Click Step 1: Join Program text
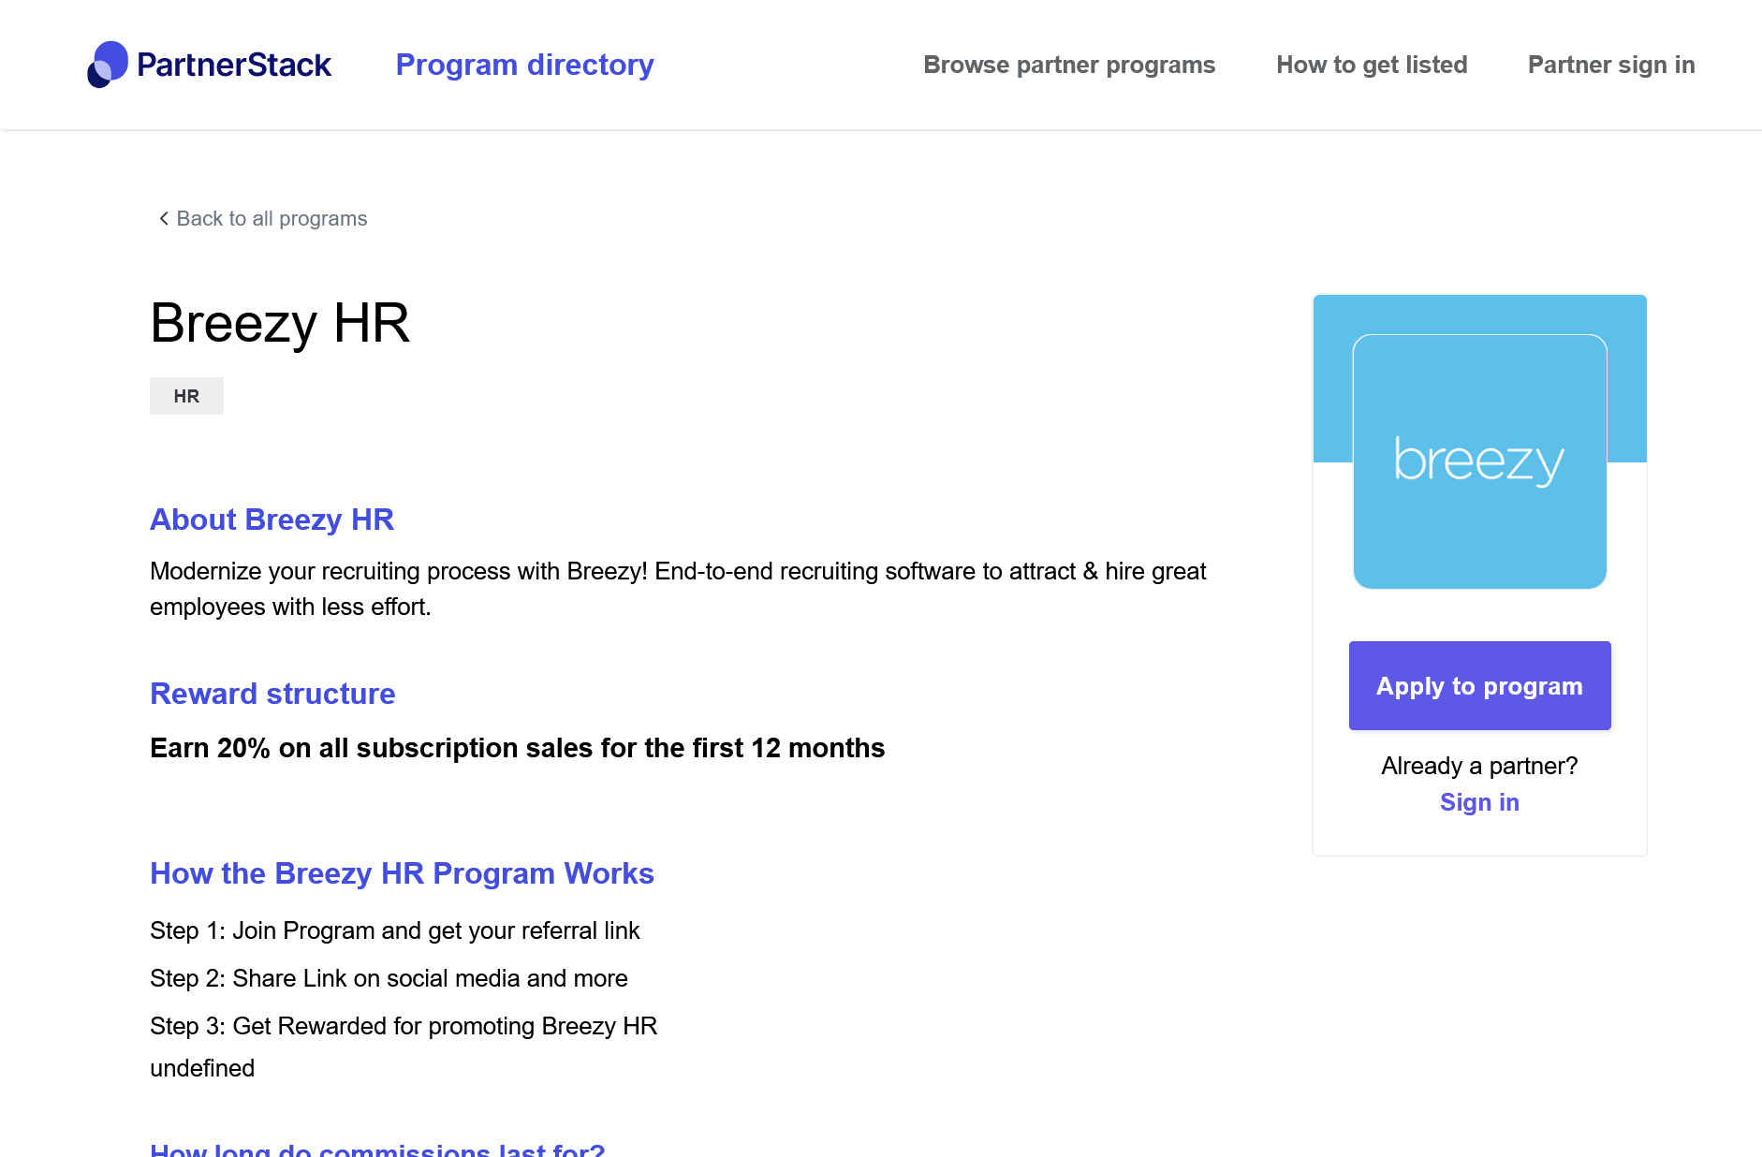 click(x=394, y=930)
